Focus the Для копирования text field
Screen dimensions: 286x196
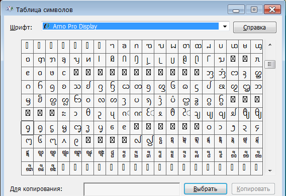click(132, 189)
